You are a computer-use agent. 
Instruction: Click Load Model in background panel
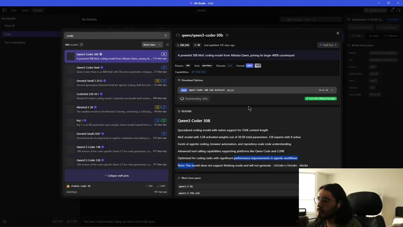pos(387,27)
